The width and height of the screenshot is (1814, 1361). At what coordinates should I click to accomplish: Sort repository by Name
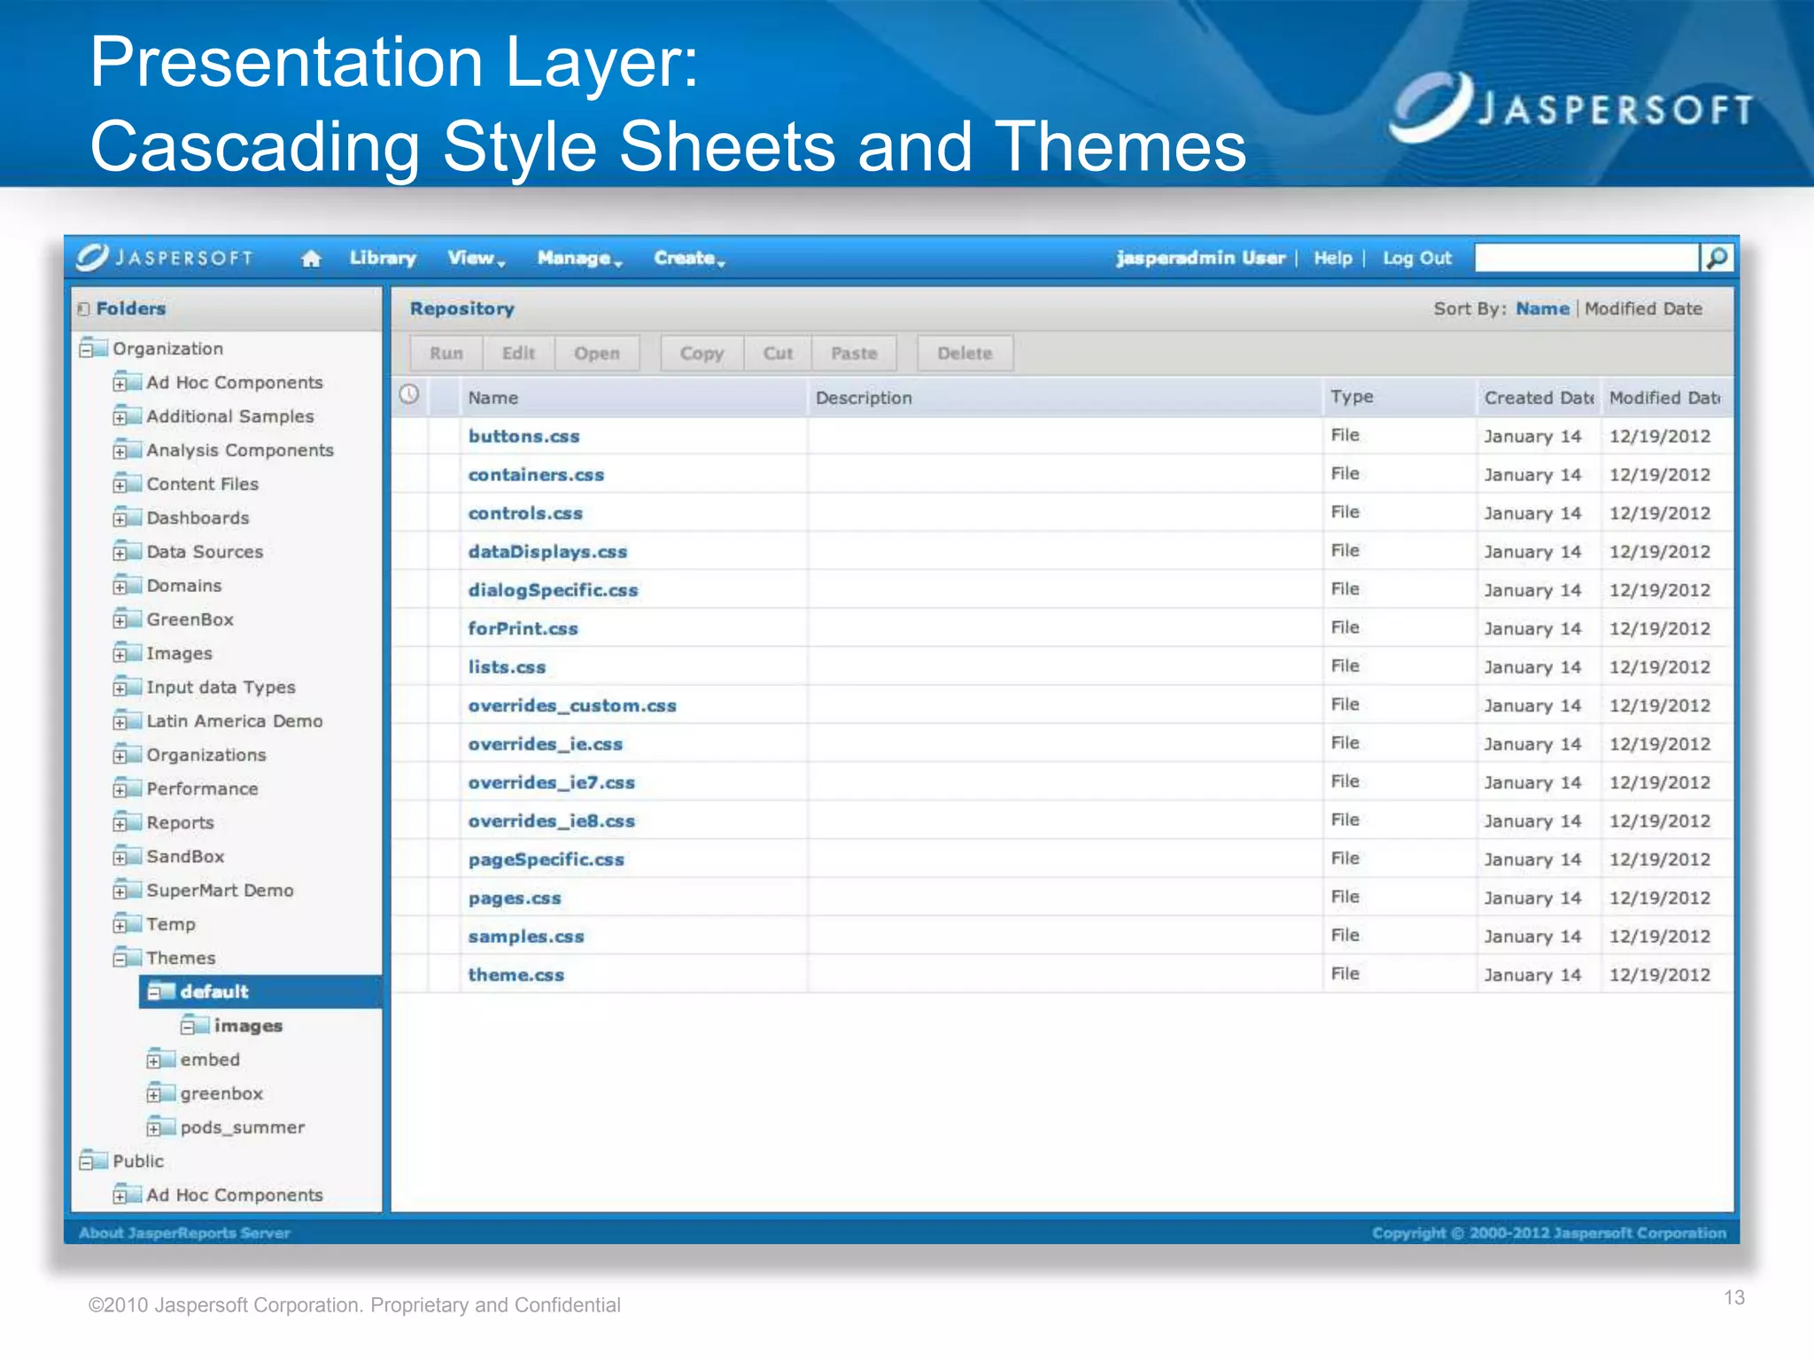pyautogui.click(x=1542, y=308)
